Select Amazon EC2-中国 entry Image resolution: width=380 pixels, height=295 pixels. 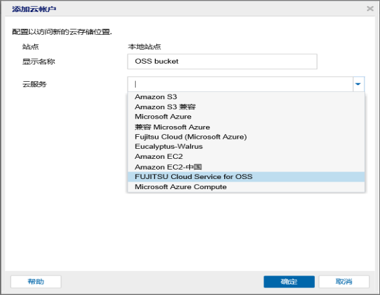[x=246, y=167]
